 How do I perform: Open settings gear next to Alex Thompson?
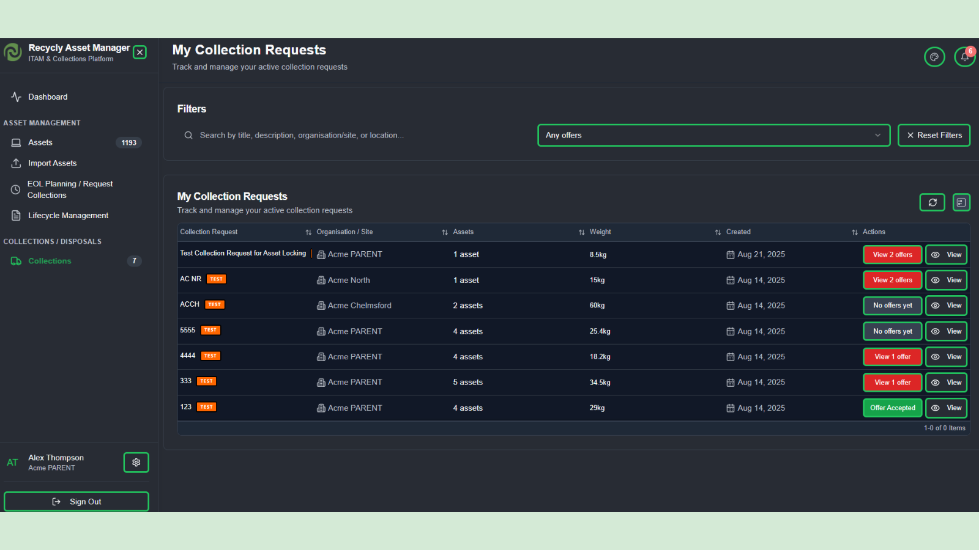(x=136, y=463)
